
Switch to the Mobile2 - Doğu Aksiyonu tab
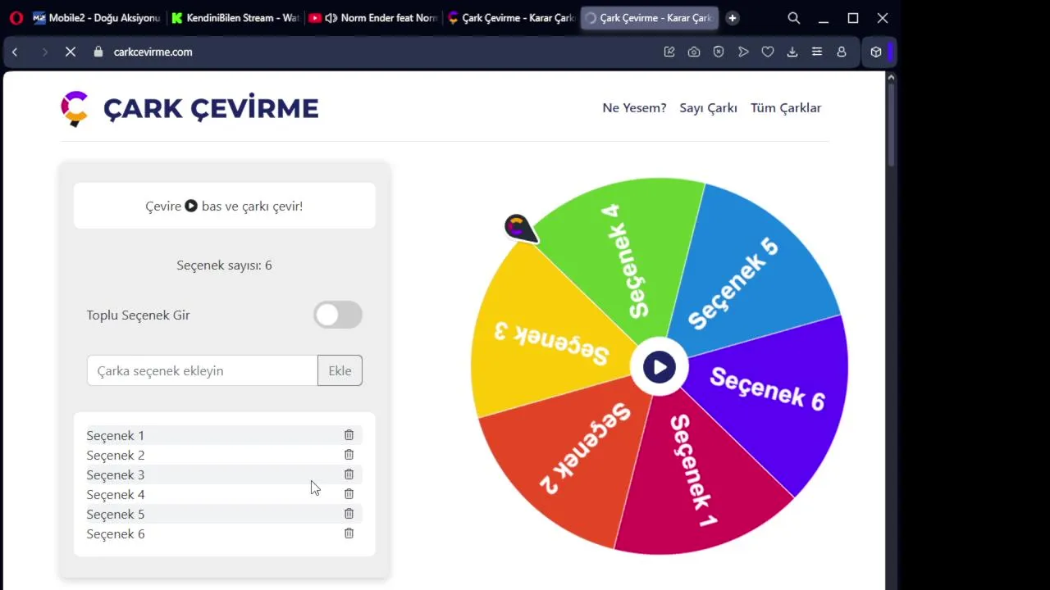click(x=97, y=18)
